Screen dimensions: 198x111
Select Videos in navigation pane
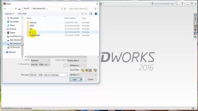[x=12, y=33]
